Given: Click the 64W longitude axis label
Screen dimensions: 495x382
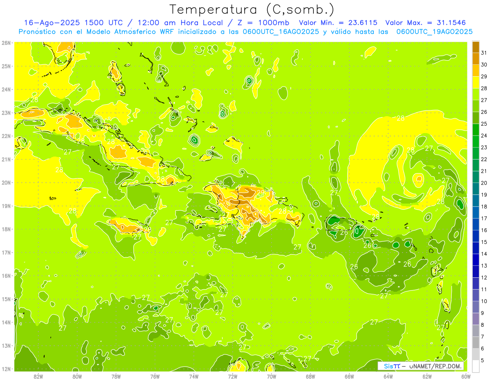Looking at the screenshot, I should 388,376.
